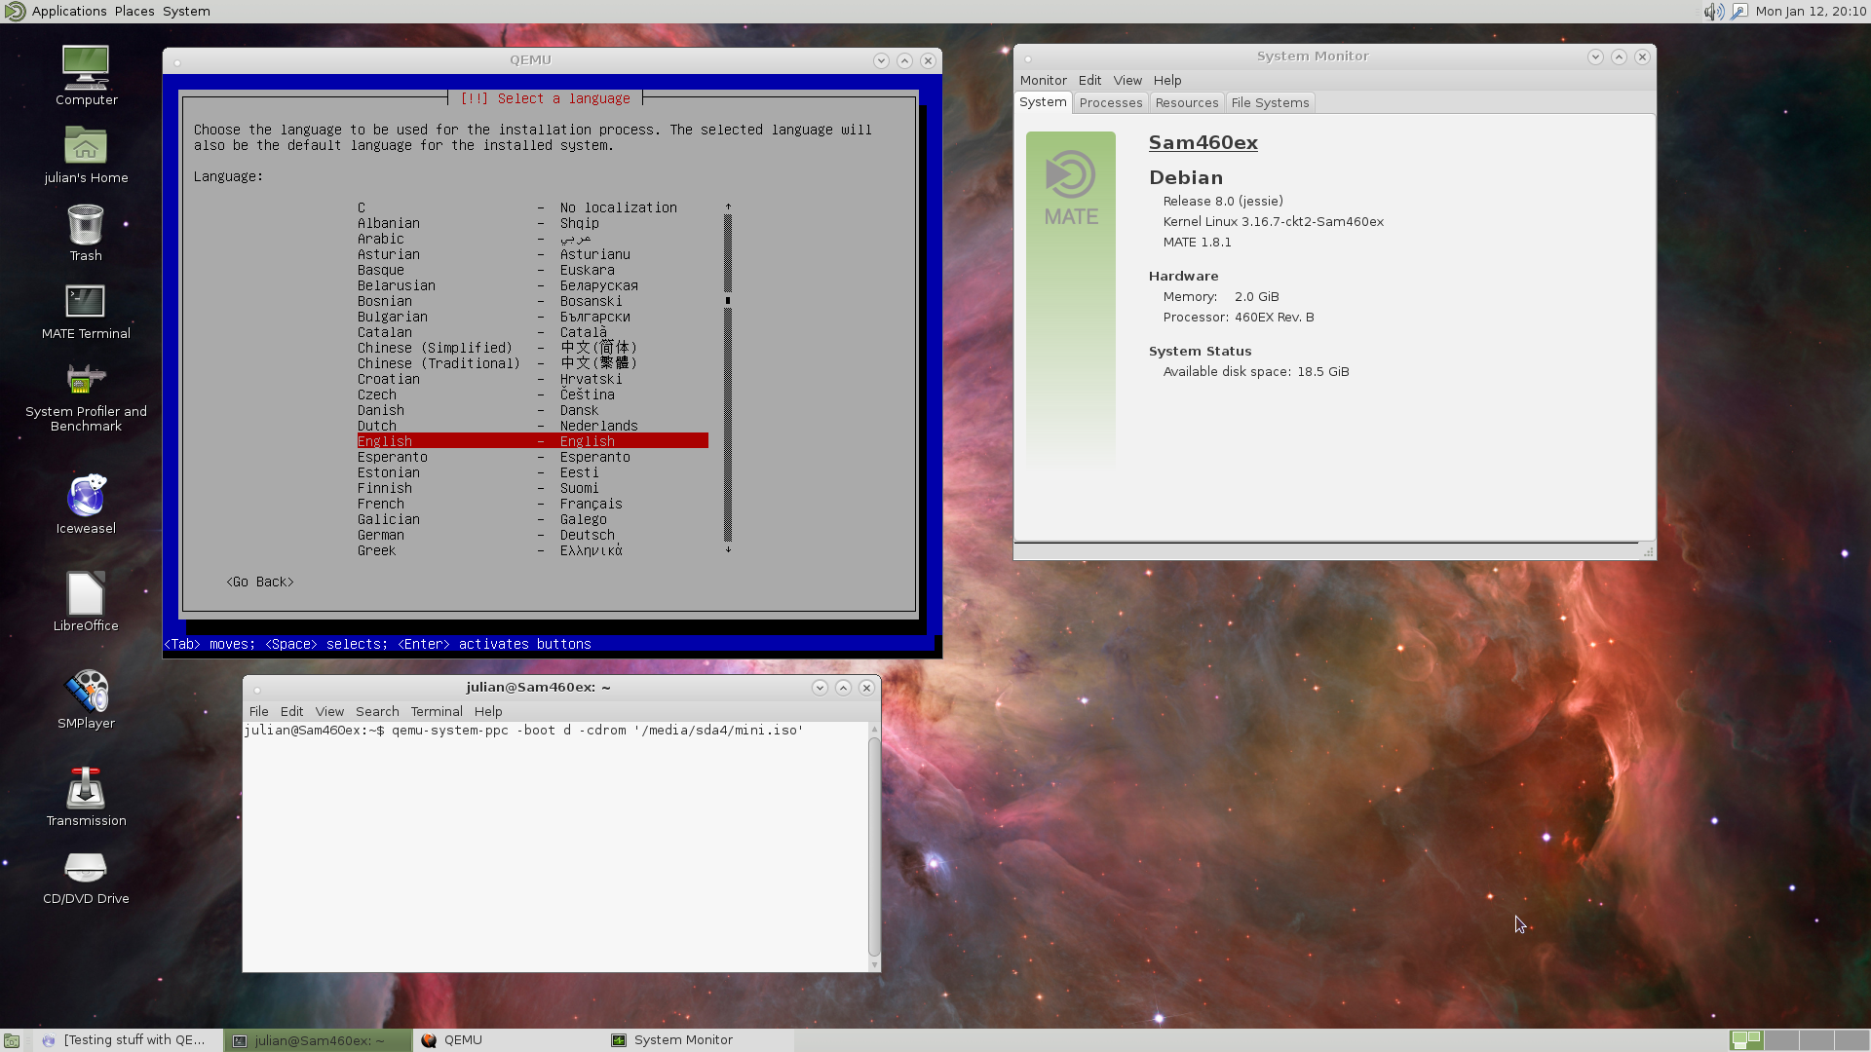Open the terminal's Search menu
Image resolution: width=1871 pixels, height=1052 pixels.
coord(377,712)
